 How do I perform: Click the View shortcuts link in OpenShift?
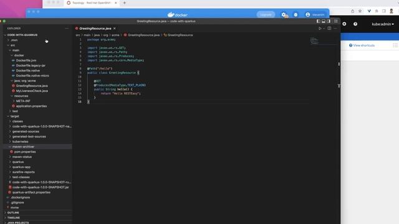point(362,45)
